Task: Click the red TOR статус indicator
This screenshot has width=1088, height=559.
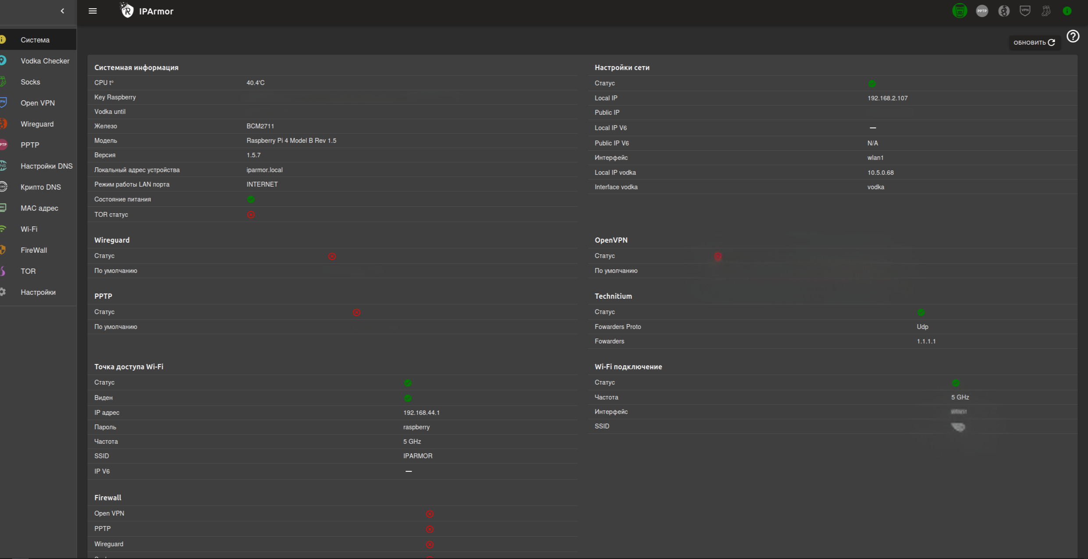Action: [x=251, y=215]
